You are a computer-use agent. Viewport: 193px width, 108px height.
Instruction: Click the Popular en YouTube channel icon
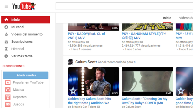tap(8, 82)
